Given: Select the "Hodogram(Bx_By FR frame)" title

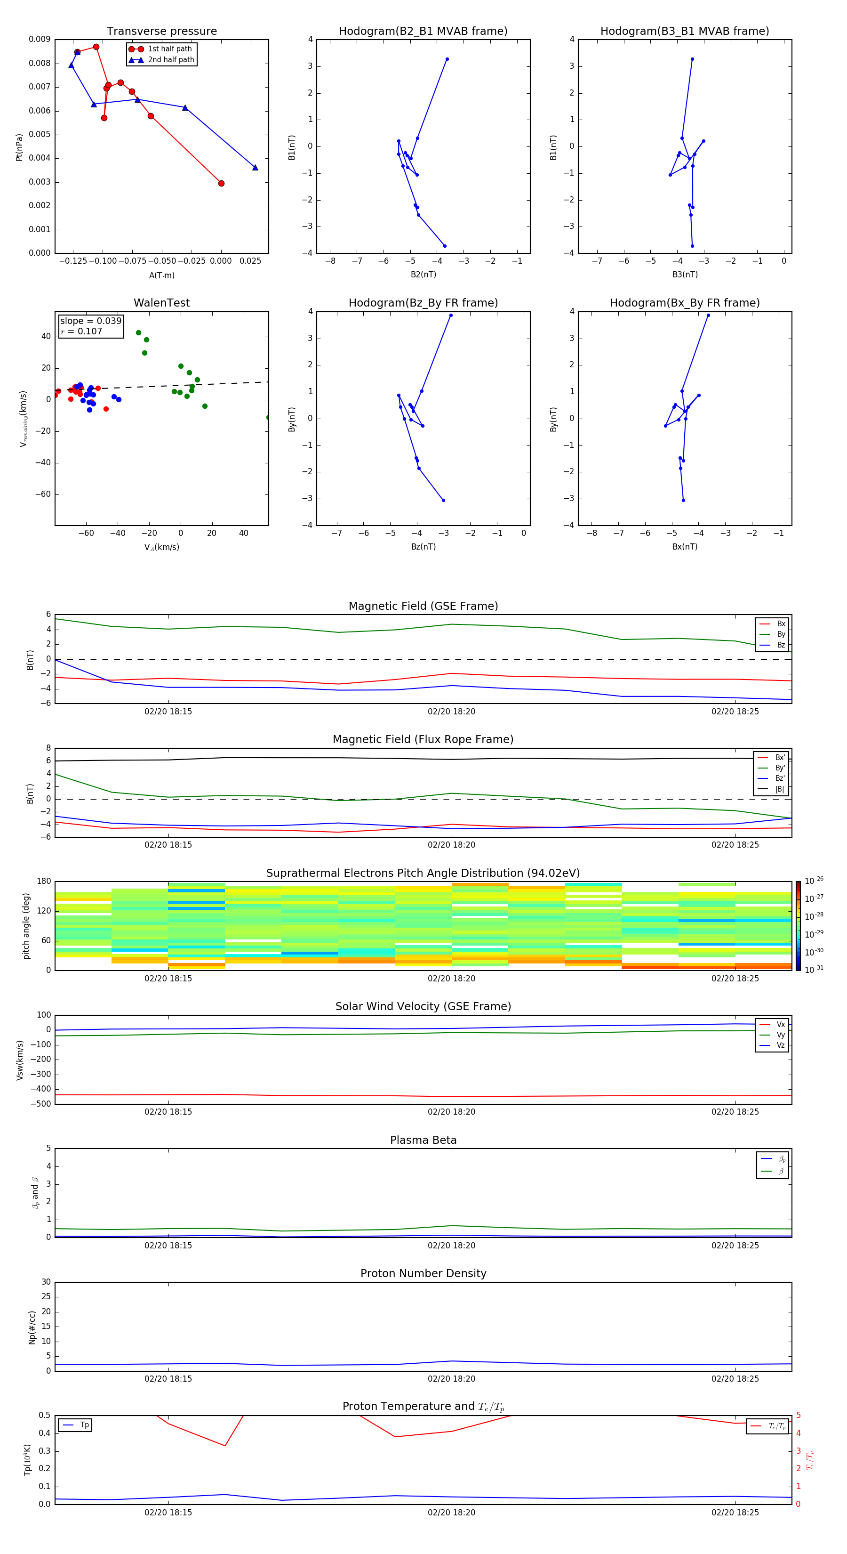Looking at the screenshot, I should [685, 303].
